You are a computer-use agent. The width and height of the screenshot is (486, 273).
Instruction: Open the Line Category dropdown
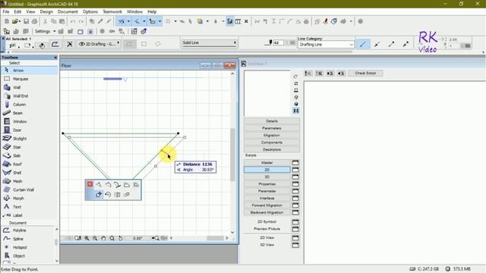(326, 45)
